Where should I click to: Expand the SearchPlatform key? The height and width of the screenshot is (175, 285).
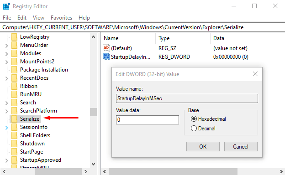(x=6, y=111)
